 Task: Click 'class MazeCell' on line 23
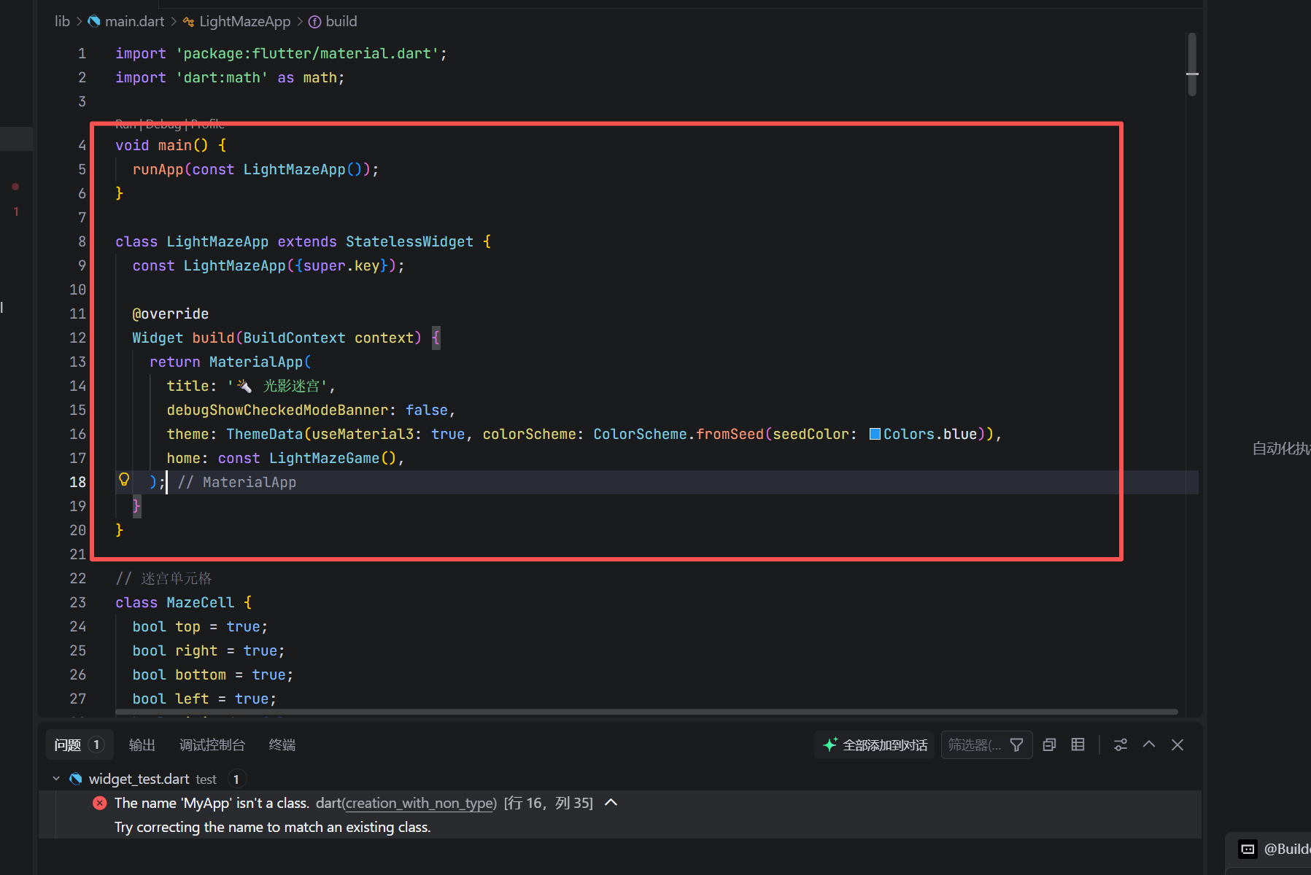pyautogui.click(x=175, y=602)
